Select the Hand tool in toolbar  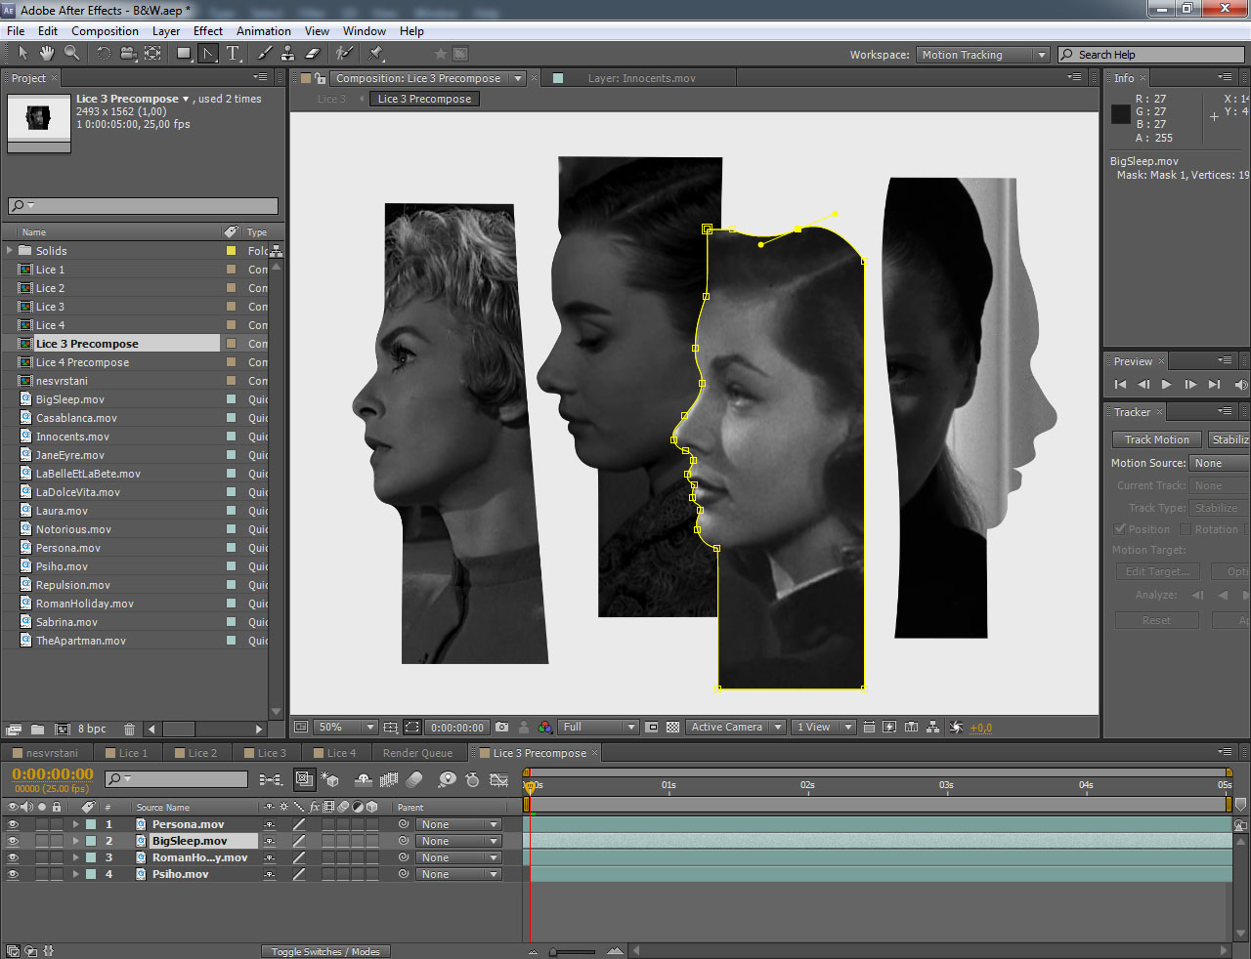(x=48, y=54)
